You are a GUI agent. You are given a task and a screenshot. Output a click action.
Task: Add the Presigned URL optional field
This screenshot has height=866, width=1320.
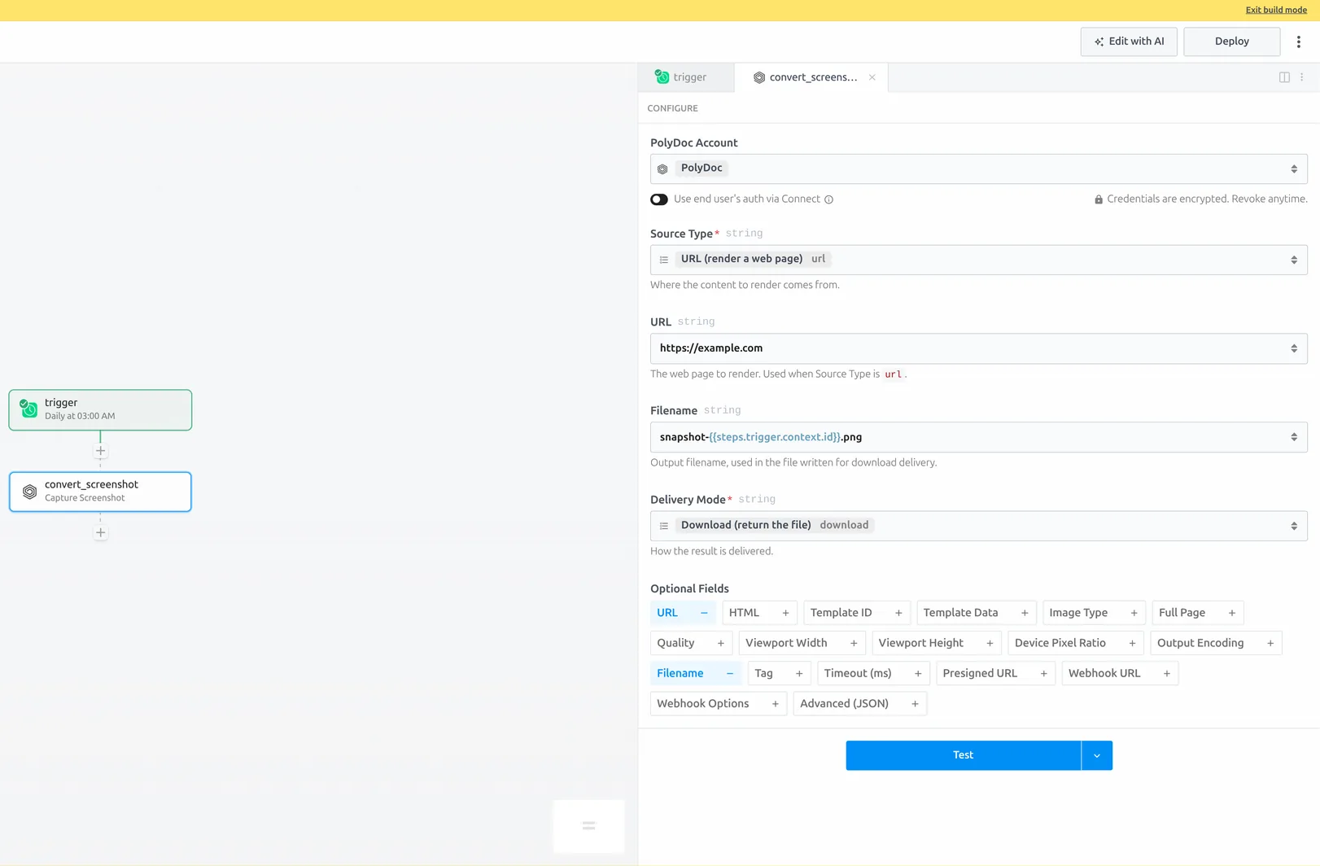coord(1043,673)
